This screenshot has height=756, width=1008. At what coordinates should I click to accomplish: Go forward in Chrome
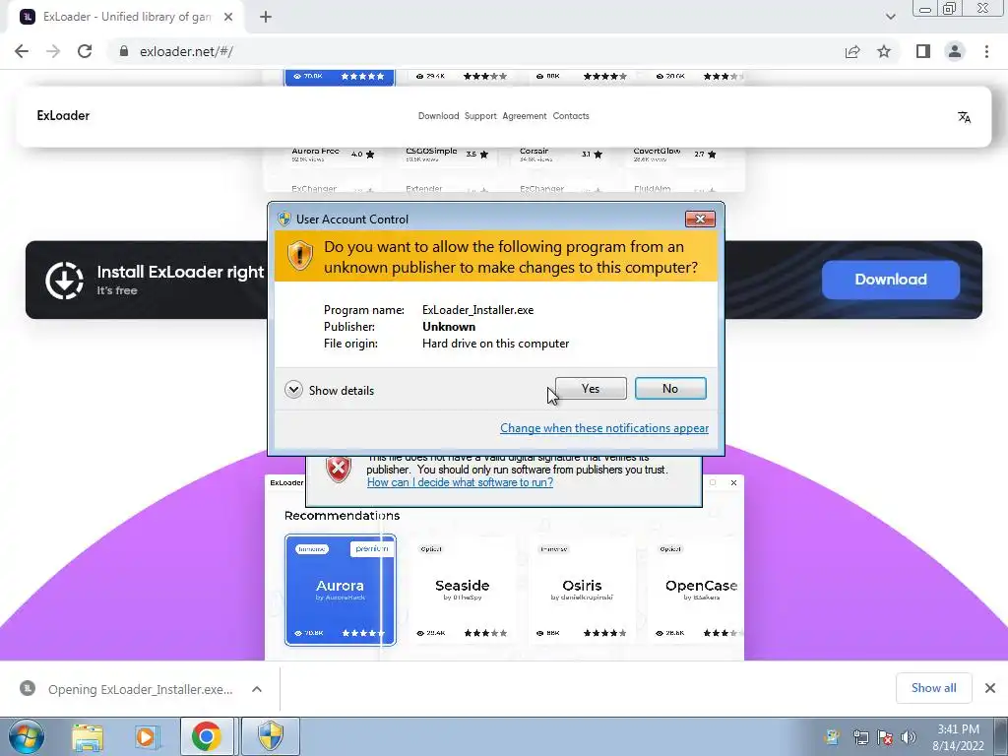coord(53,51)
